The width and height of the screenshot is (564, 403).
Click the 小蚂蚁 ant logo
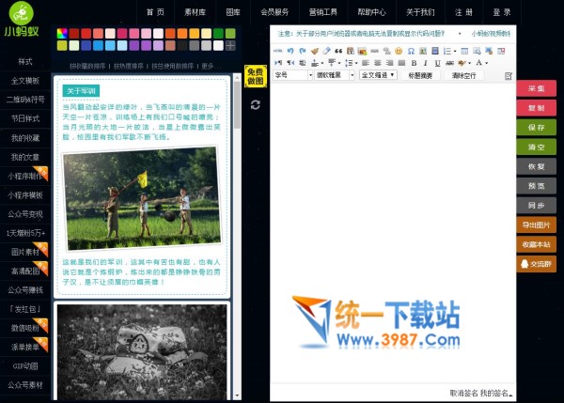[22, 20]
